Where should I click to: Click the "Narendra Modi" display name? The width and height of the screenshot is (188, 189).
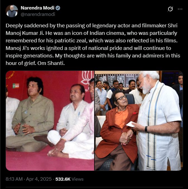coord(37,8)
